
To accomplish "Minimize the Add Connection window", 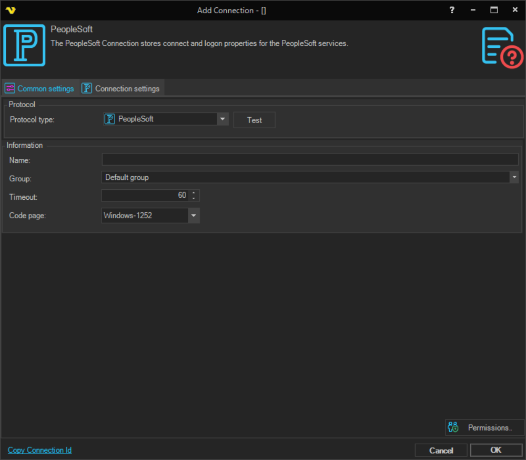I will pos(473,10).
